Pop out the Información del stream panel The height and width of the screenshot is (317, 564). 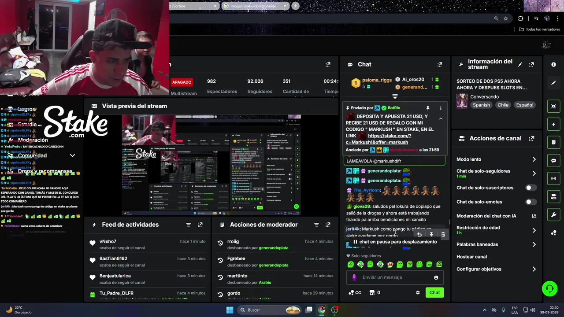[532, 64]
